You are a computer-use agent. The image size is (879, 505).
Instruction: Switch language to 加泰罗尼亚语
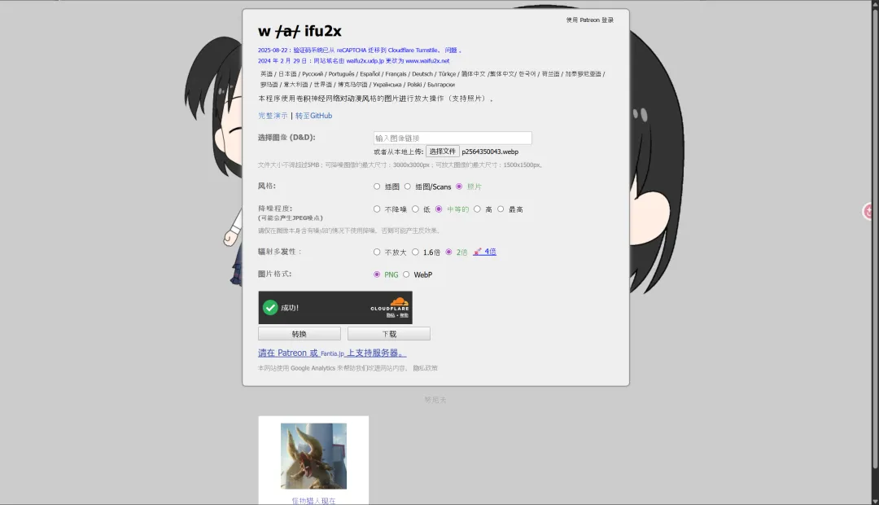tap(583, 73)
